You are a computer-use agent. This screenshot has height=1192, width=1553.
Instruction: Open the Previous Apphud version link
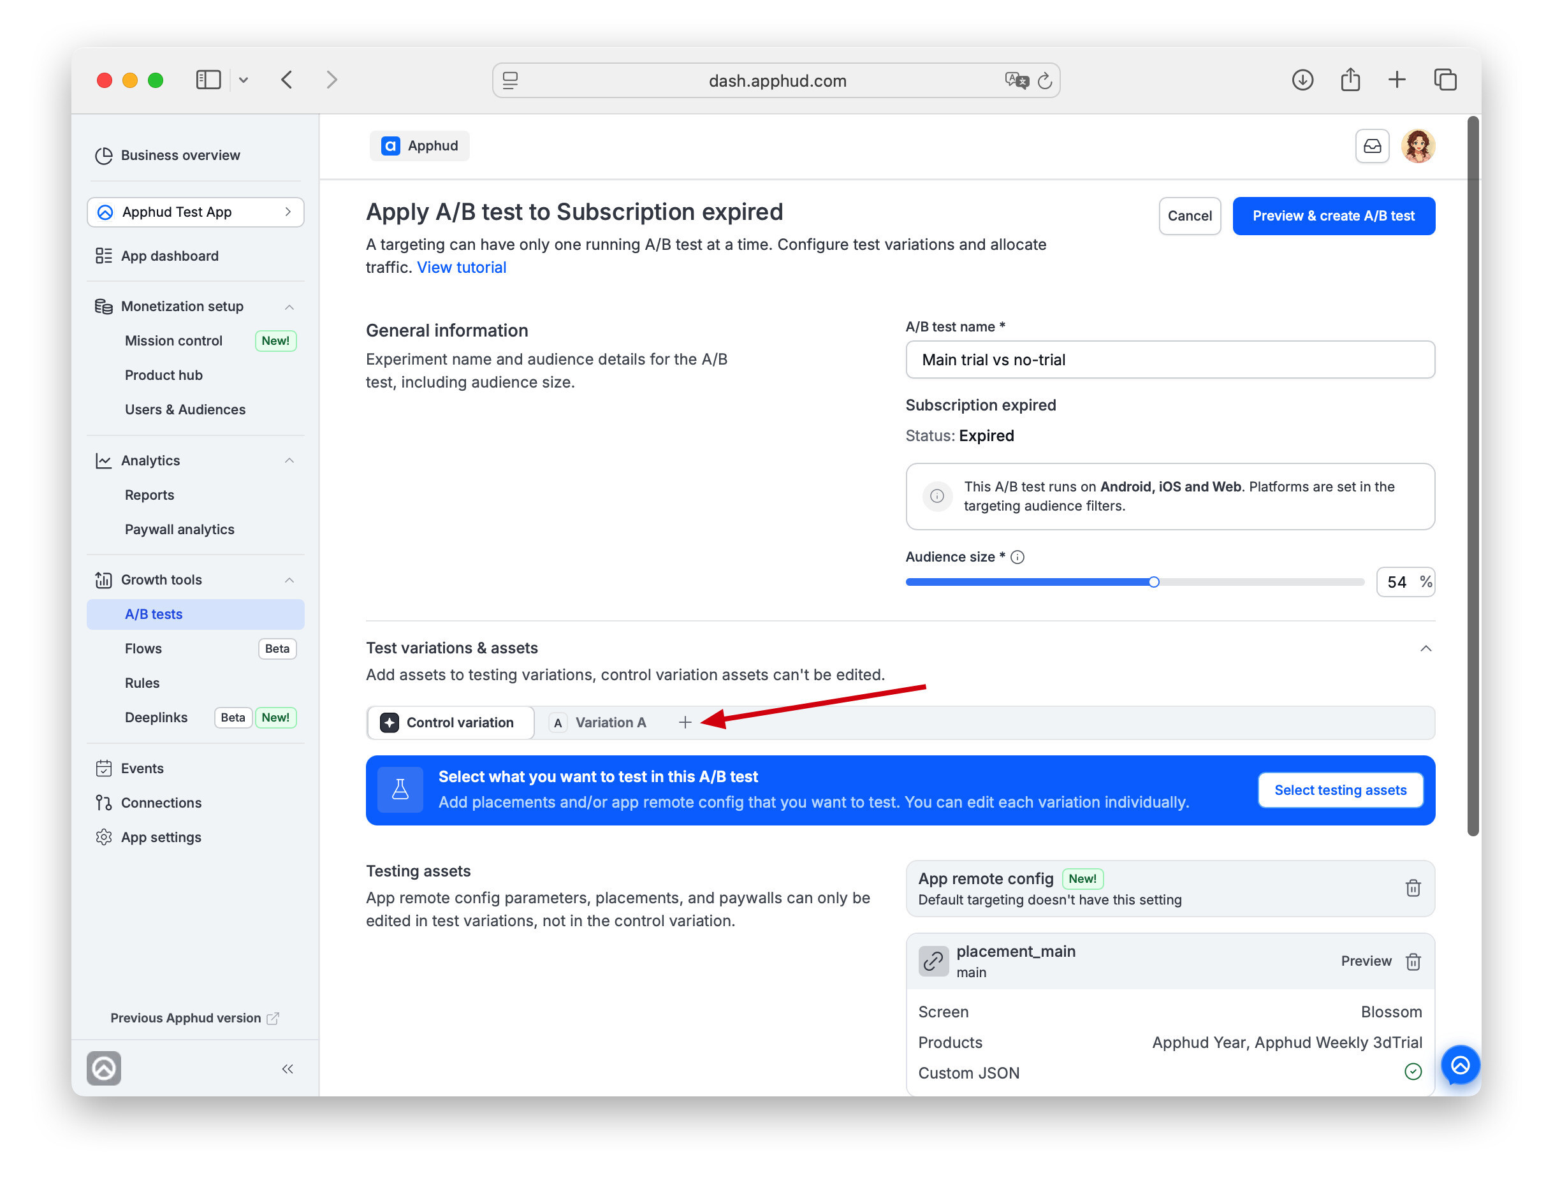[x=195, y=1017]
